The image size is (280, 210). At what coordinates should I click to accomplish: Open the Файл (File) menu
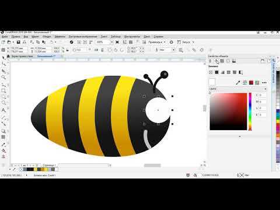tap(5, 37)
